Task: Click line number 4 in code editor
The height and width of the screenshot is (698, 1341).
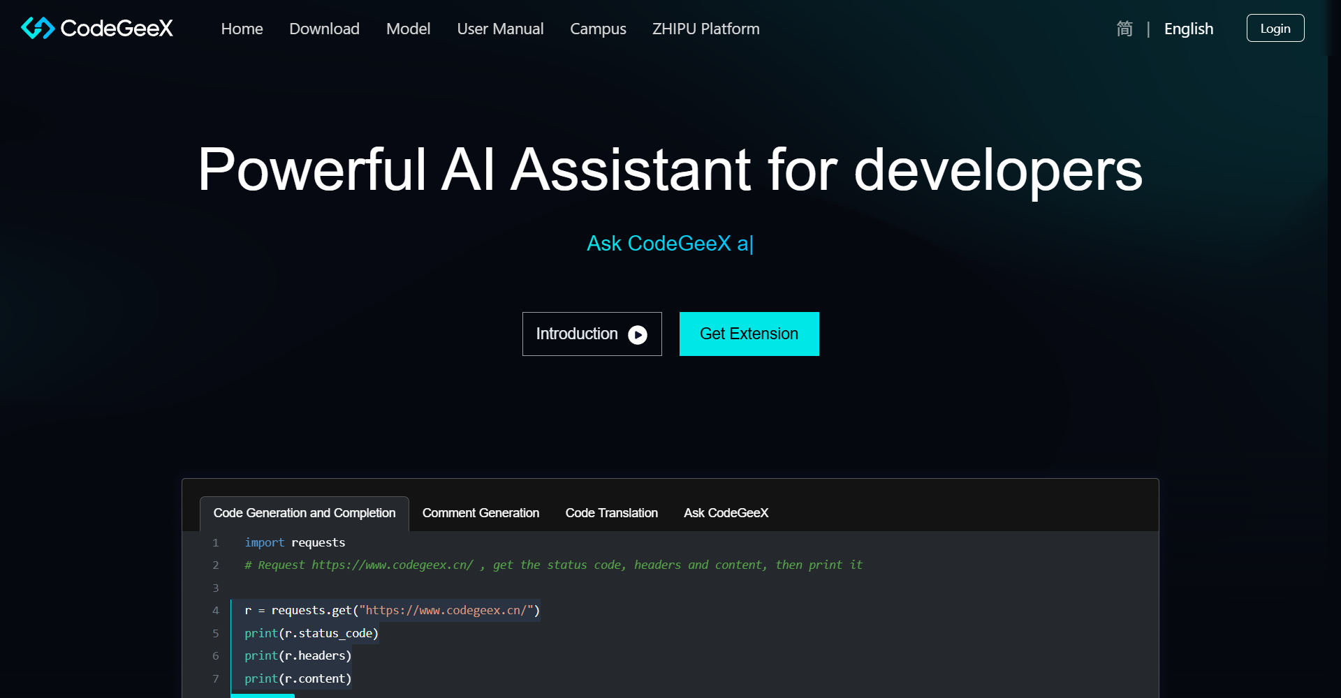Action: 216,610
